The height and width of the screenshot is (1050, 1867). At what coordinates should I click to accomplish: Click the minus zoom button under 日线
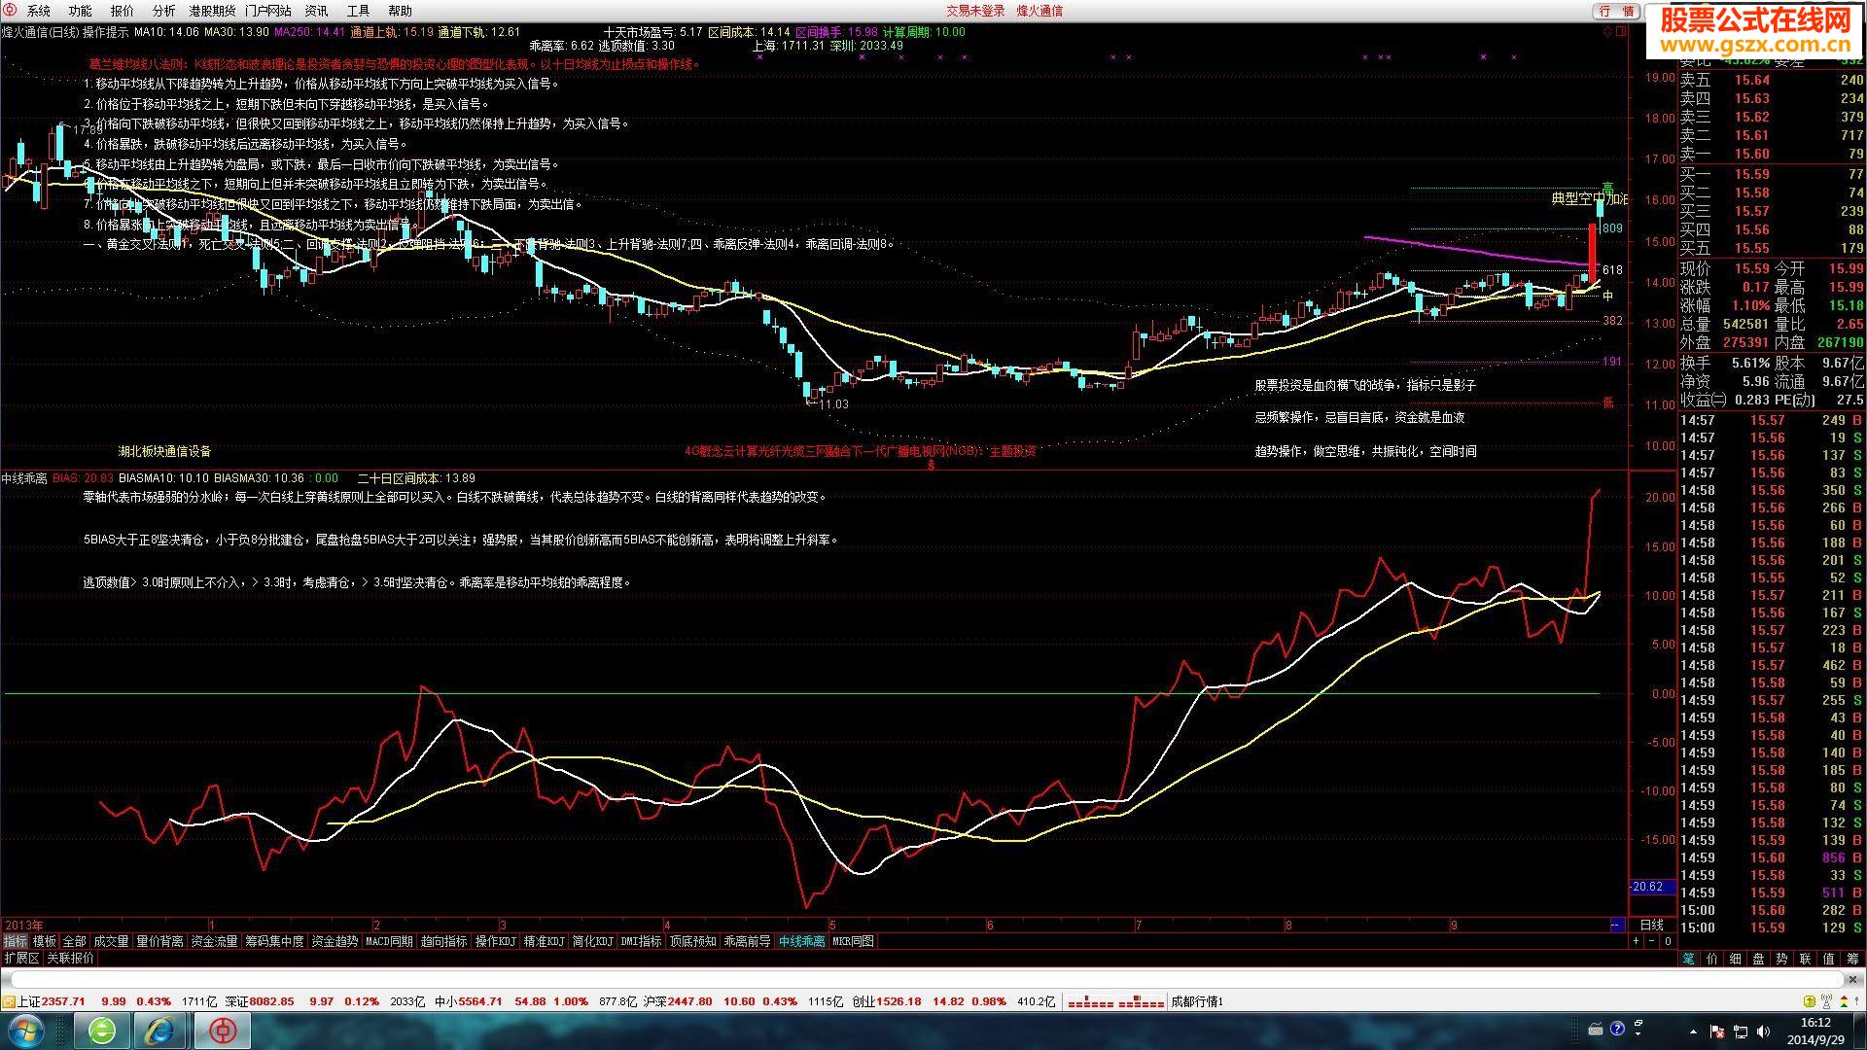pyautogui.click(x=1651, y=941)
